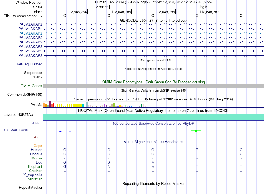Click the Scale label

tap(38, 7)
